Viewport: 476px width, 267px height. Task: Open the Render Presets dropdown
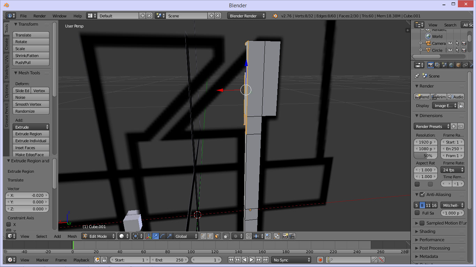(431, 127)
